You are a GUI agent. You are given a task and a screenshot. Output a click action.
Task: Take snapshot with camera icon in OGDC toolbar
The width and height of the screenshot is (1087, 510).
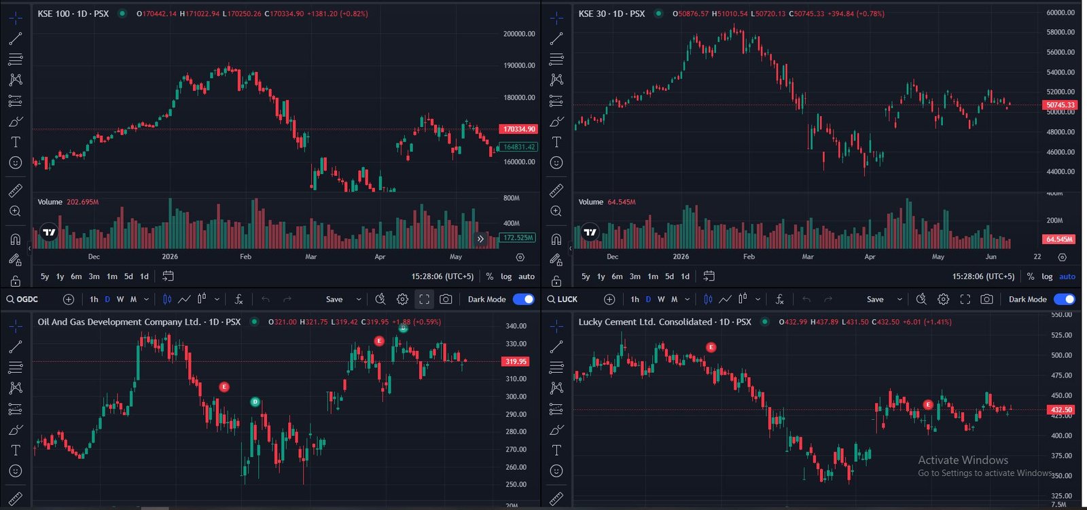446,299
